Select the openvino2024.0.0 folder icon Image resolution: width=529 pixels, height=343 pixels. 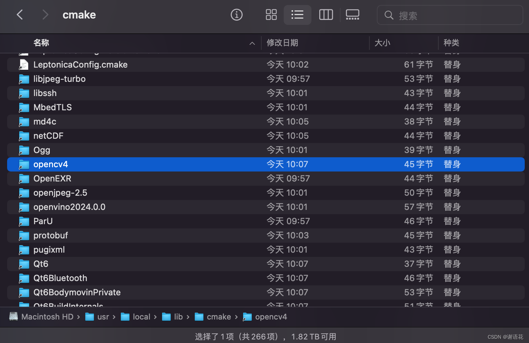click(24, 207)
